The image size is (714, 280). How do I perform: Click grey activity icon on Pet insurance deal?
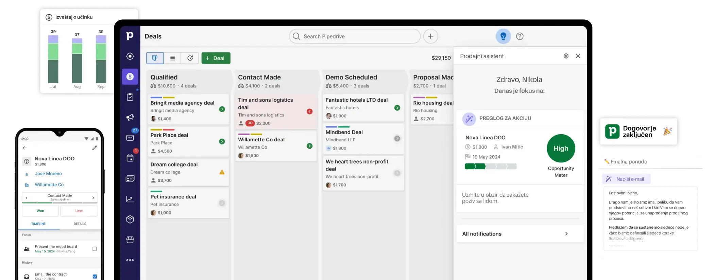[x=222, y=203]
